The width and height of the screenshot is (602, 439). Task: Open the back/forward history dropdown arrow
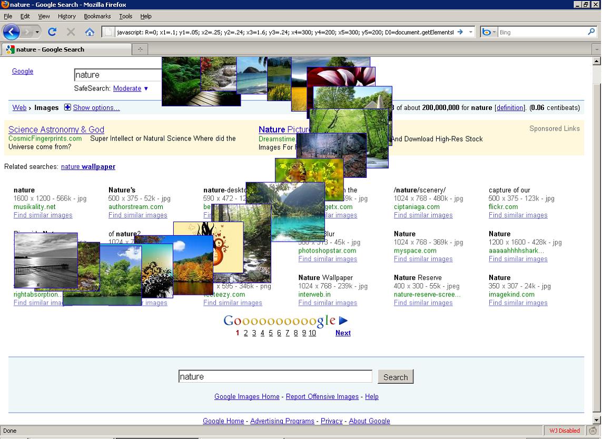pyautogui.click(x=37, y=32)
